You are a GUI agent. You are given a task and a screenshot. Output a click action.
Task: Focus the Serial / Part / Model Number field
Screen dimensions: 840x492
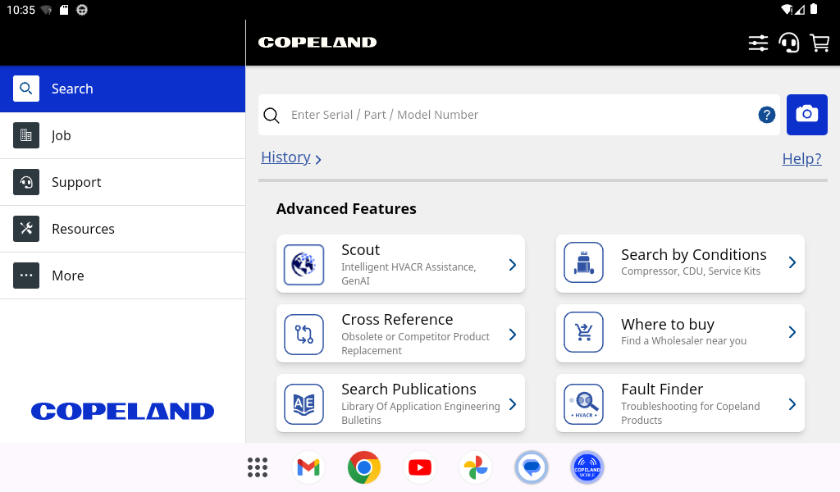point(518,115)
